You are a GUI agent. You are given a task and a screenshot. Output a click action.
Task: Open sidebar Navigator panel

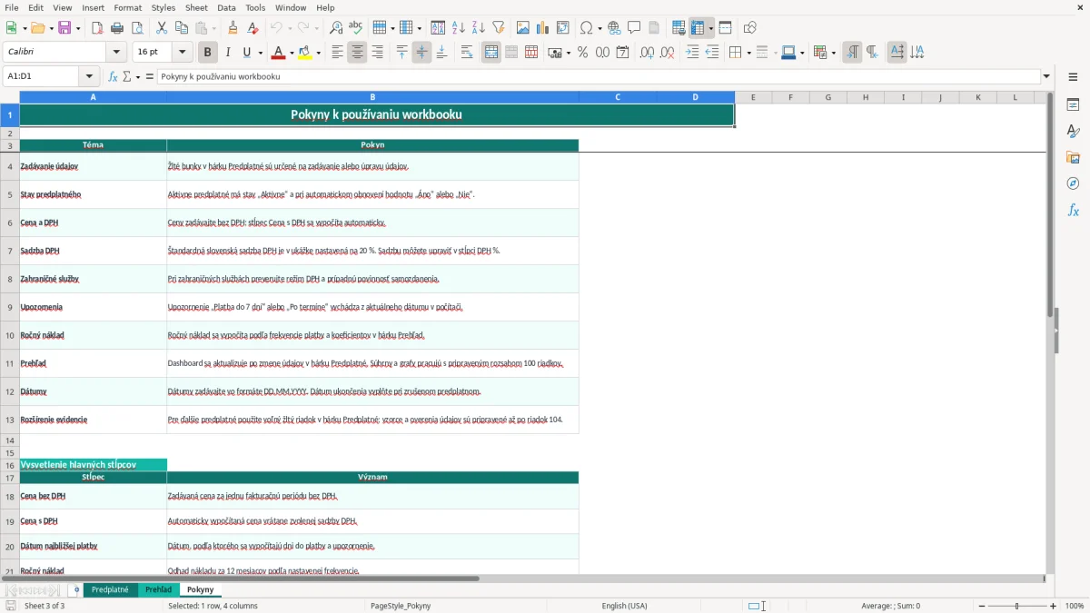(1073, 183)
